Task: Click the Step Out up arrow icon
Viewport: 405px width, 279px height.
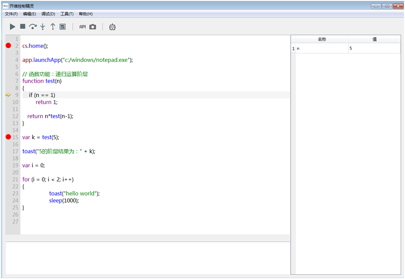Action: coord(53,27)
